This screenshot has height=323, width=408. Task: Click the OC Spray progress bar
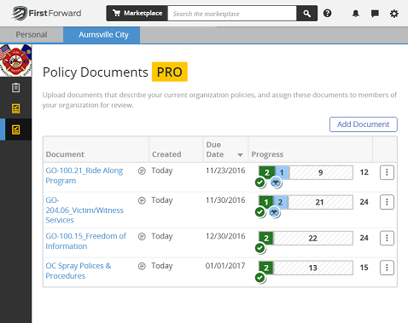coord(306,268)
